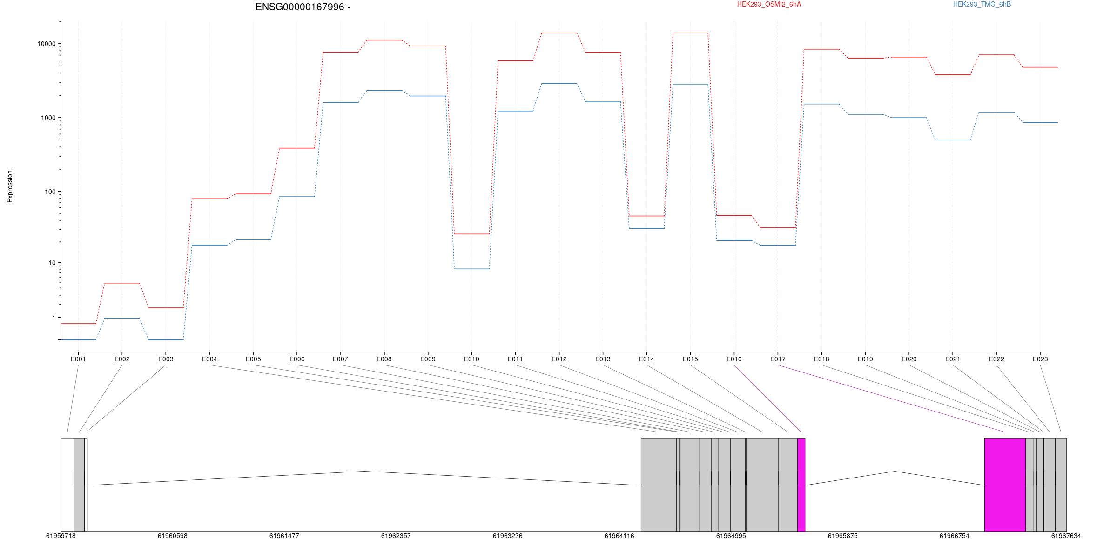Click genomic coordinate 61960598

172,536
